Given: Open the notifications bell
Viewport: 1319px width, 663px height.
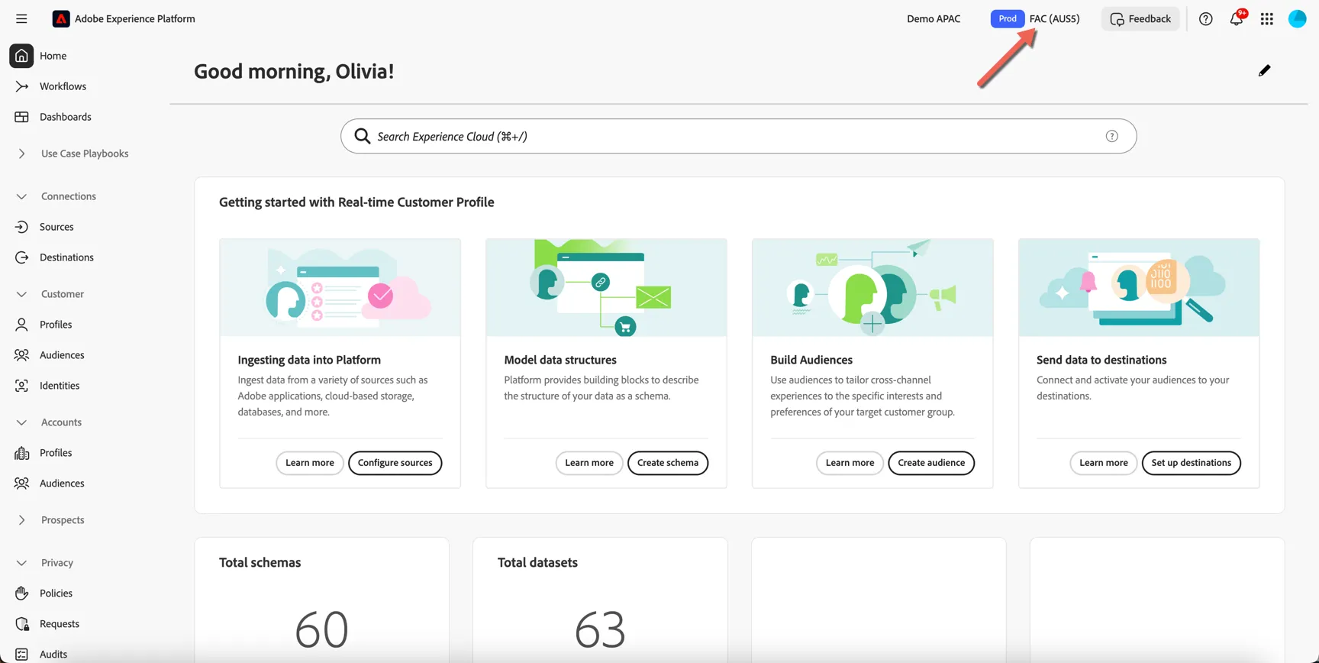Looking at the screenshot, I should click(1237, 18).
